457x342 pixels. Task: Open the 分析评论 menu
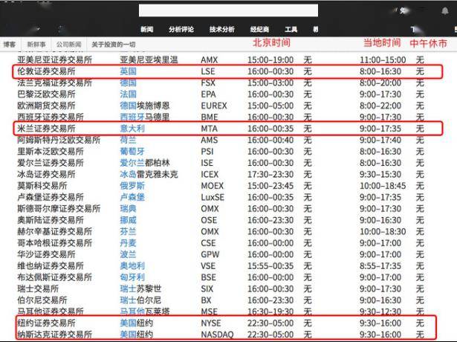pos(181,29)
